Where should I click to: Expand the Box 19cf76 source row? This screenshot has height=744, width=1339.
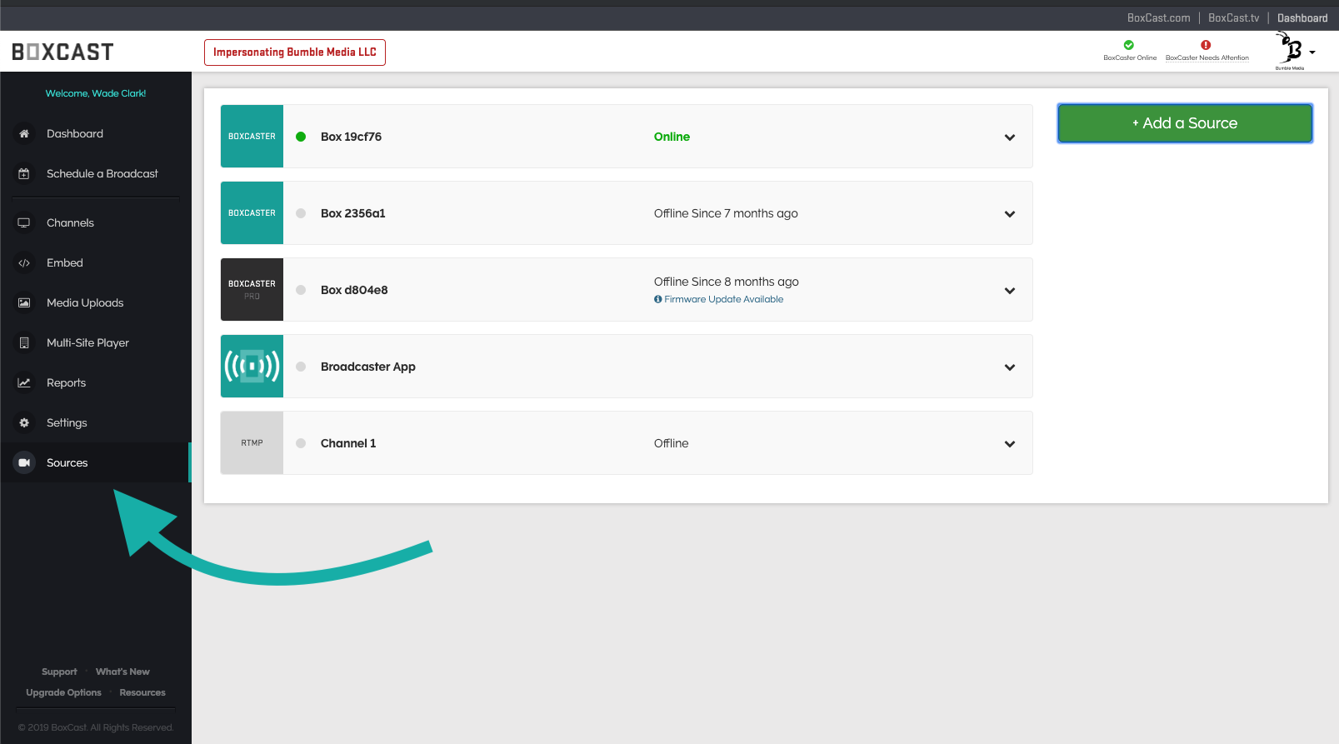pos(1009,137)
